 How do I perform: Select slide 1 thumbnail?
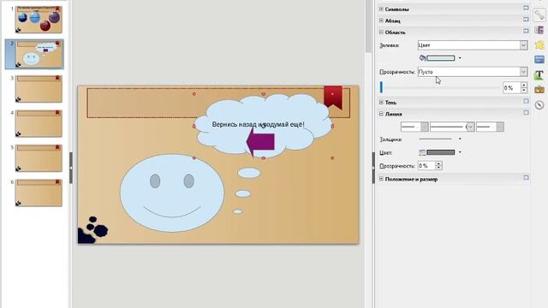(39, 19)
